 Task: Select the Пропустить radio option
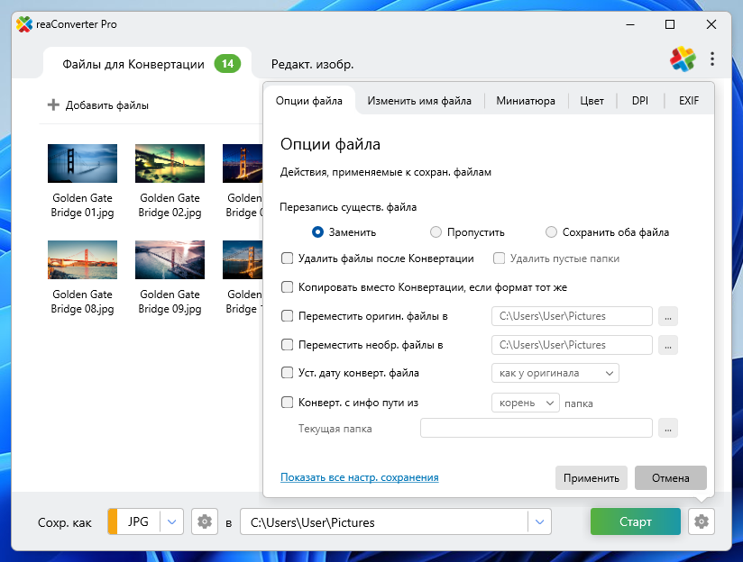(436, 231)
